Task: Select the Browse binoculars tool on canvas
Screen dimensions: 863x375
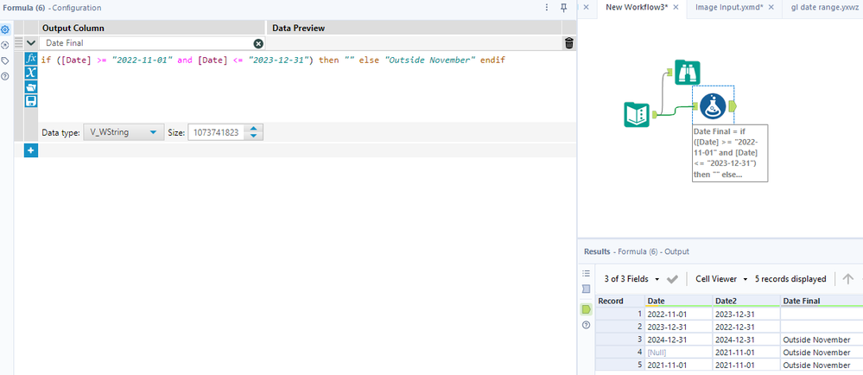Action: tap(687, 72)
